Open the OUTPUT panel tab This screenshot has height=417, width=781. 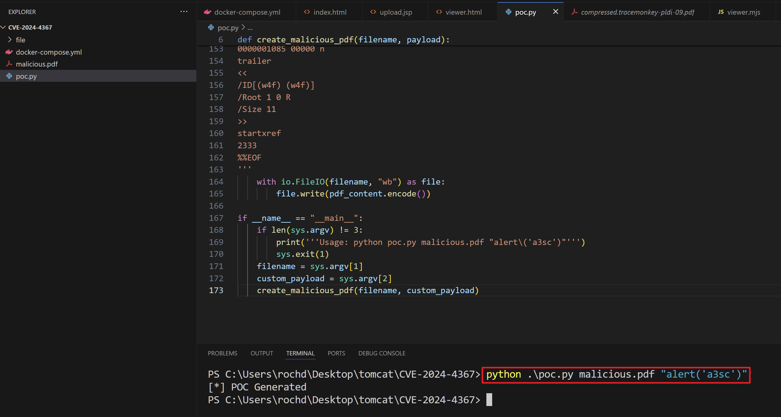(x=262, y=353)
